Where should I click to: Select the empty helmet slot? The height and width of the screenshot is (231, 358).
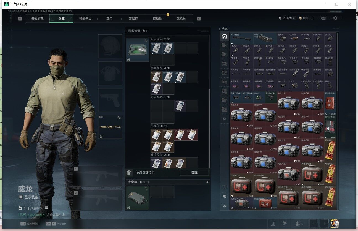(x=110, y=46)
